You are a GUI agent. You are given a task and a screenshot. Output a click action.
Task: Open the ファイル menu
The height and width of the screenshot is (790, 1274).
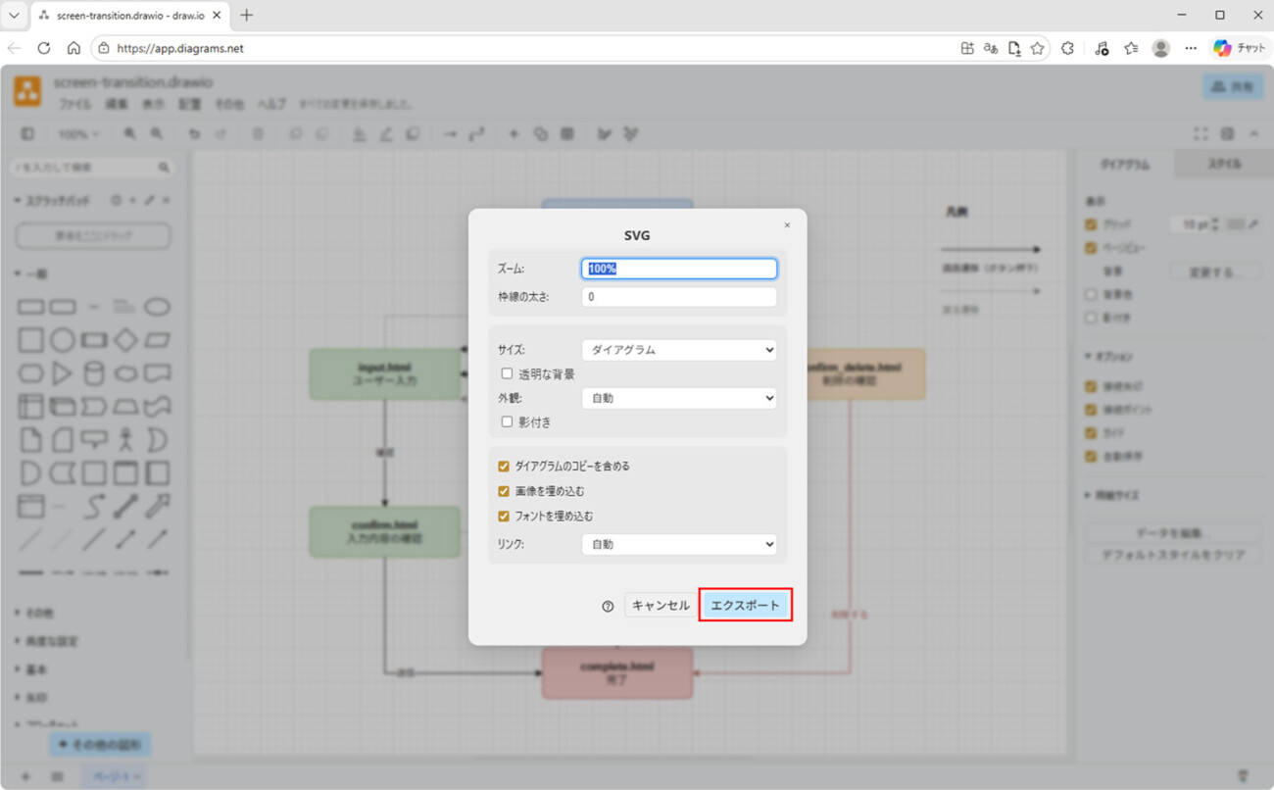coord(75,103)
